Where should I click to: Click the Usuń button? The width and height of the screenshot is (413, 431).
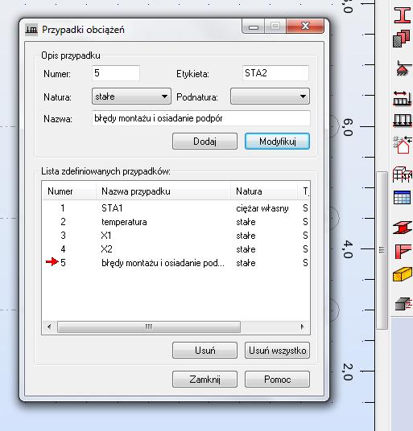pos(204,351)
